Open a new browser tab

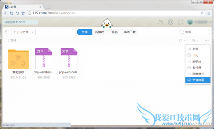[x=47, y=7]
